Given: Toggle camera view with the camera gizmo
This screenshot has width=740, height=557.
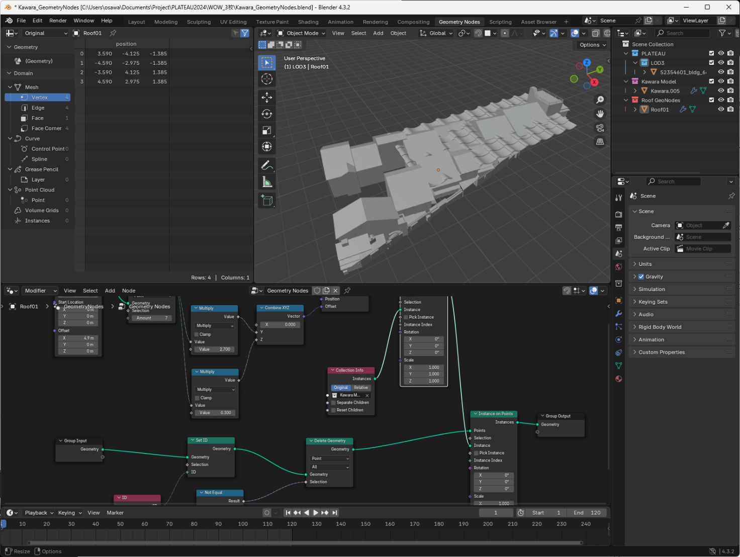Looking at the screenshot, I should (x=600, y=128).
